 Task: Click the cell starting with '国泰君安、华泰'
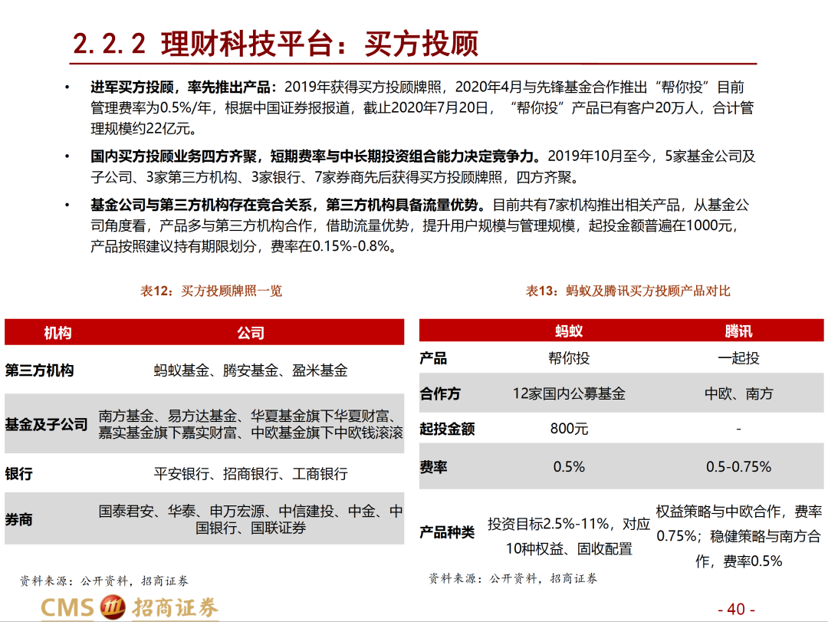(x=251, y=519)
